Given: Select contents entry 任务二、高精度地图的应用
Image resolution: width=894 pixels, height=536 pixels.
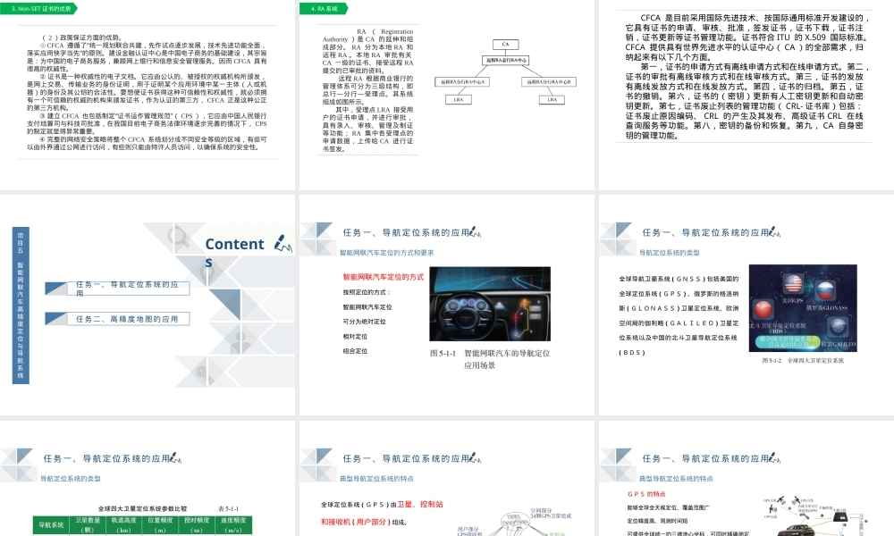Looking at the screenshot, I should (x=127, y=319).
